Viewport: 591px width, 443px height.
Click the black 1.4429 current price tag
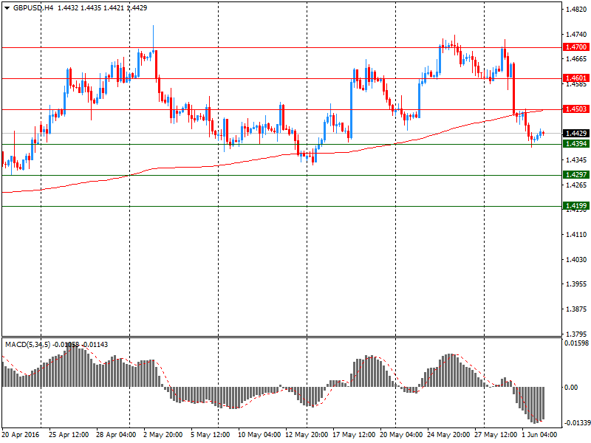click(x=576, y=134)
